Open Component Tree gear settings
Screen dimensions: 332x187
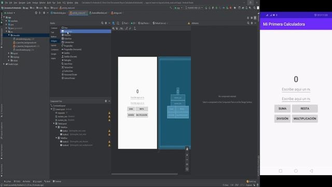[x=106, y=101]
